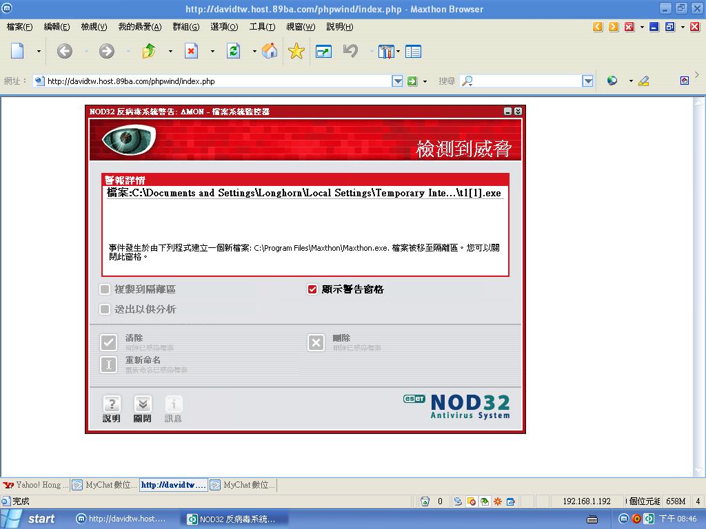The width and height of the screenshot is (706, 529).
Task: Click the green Go arrow beside address bar
Action: point(412,81)
